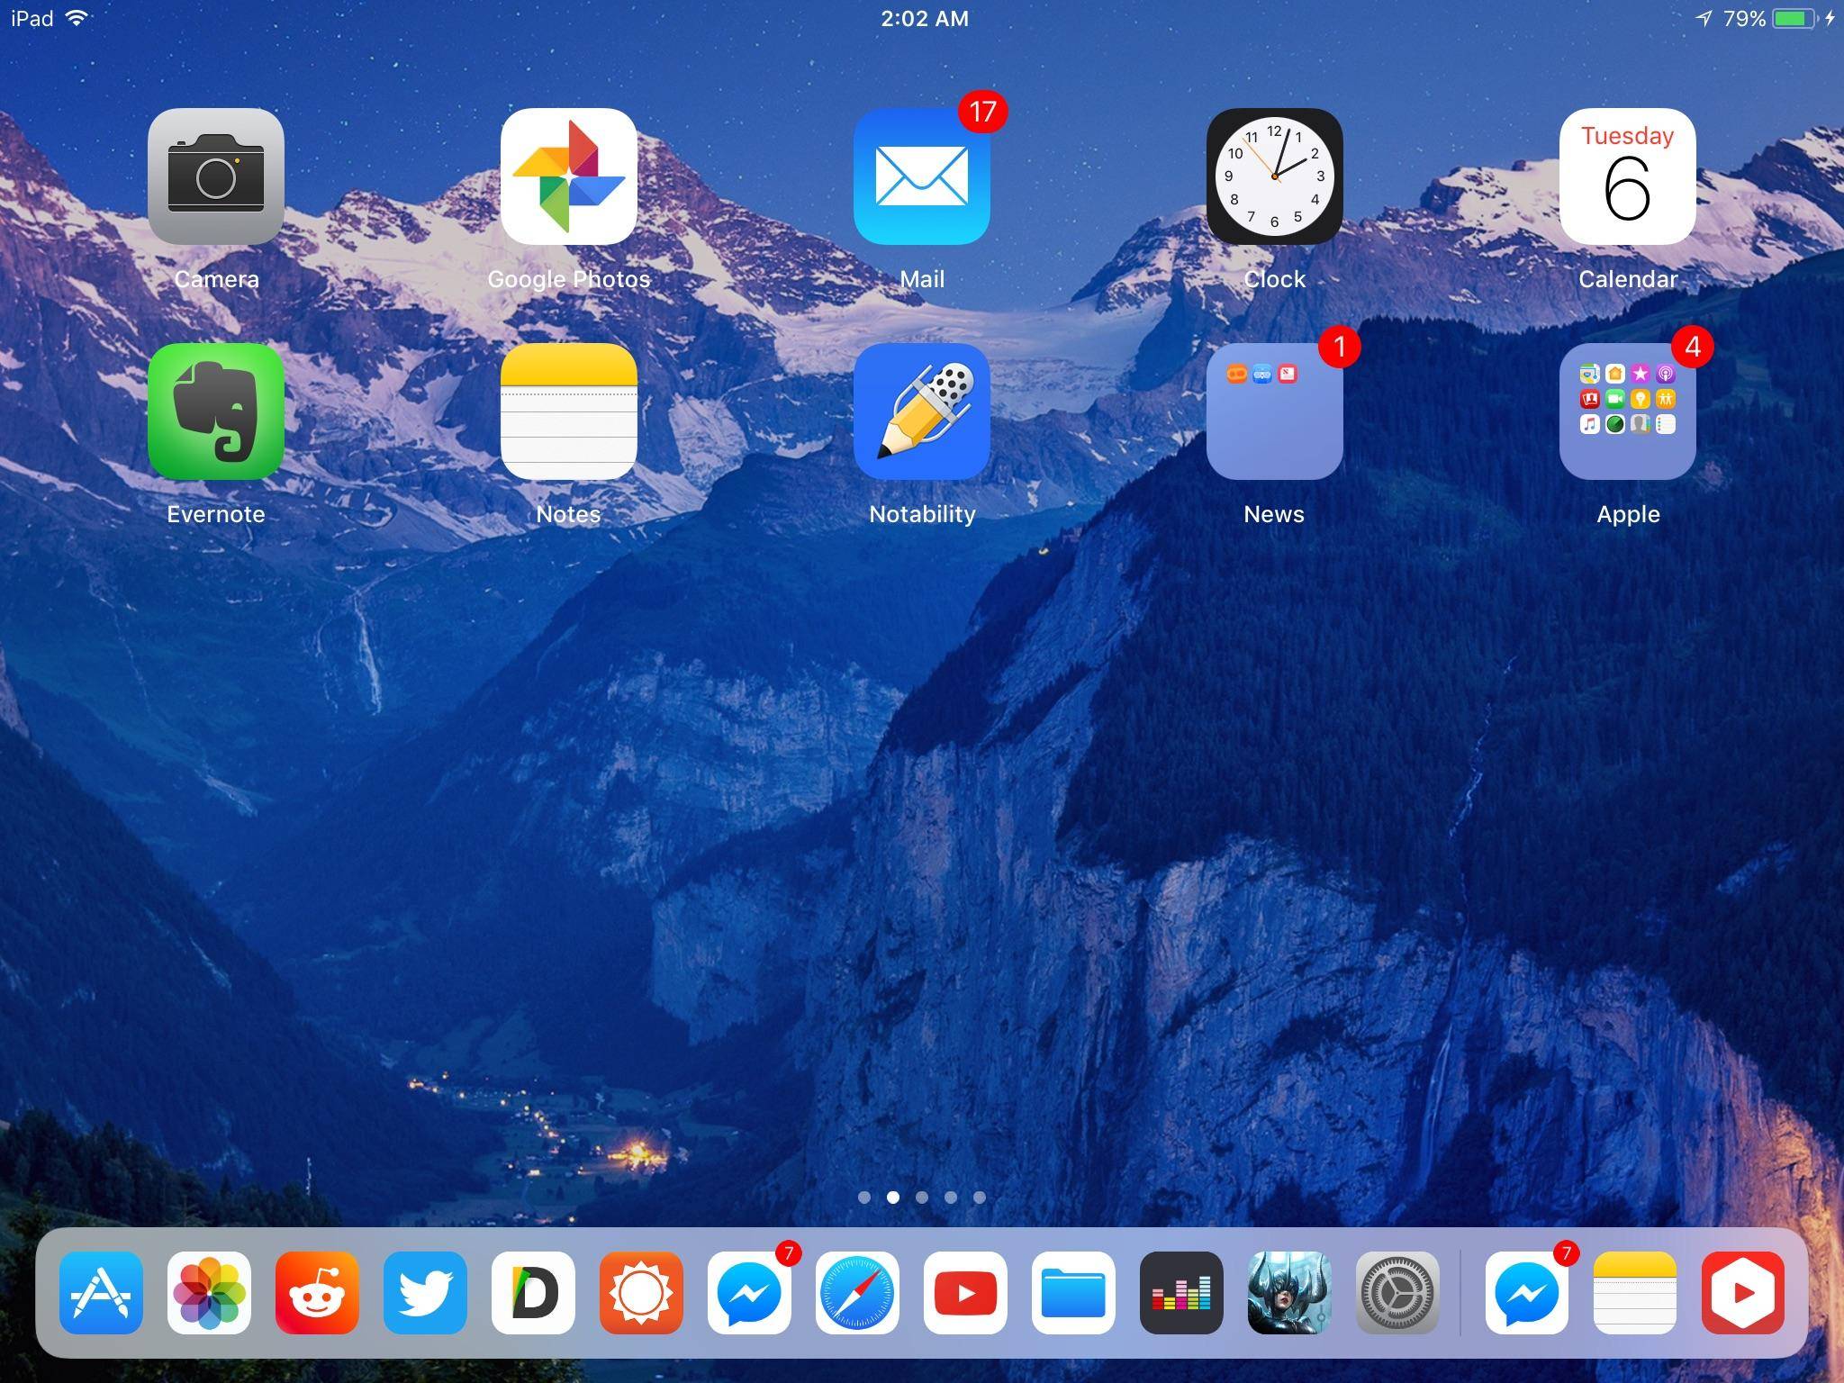The height and width of the screenshot is (1383, 1844).
Task: Tap the "iPad" status bar text
Action: tap(32, 19)
